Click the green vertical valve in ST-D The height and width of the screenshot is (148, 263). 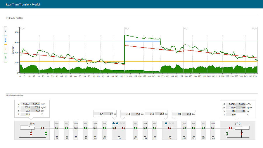click(227, 134)
